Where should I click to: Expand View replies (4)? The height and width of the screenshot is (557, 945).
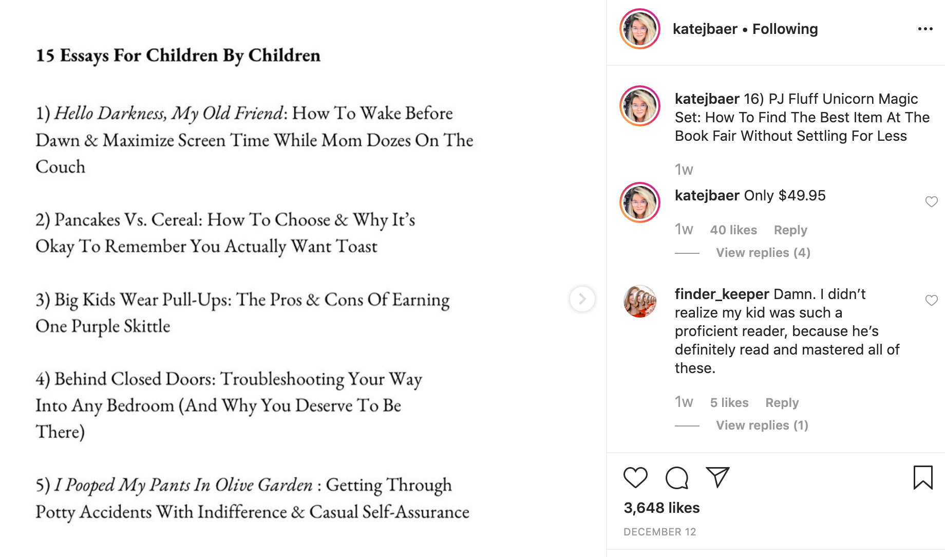pos(763,253)
